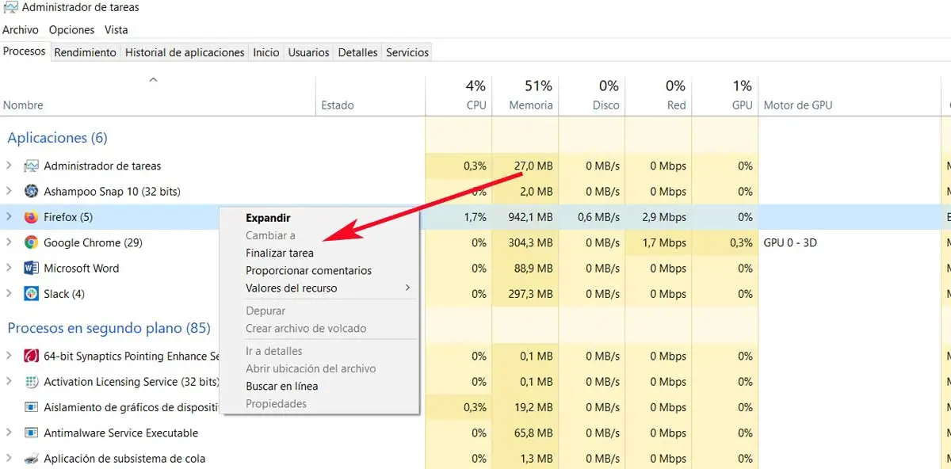
Task: Click the Antimalware Service Executable icon
Action: pyautogui.click(x=32, y=433)
